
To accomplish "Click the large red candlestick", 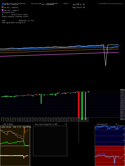I will [x=78, y=105].
